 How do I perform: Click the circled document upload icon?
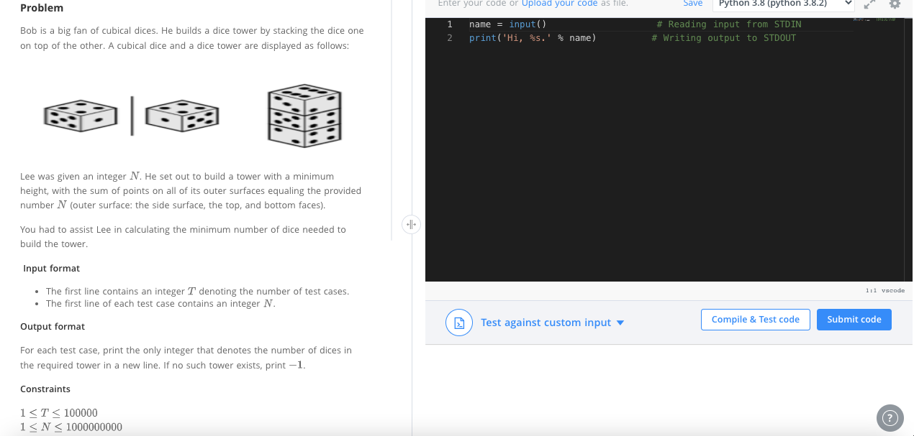[459, 323]
